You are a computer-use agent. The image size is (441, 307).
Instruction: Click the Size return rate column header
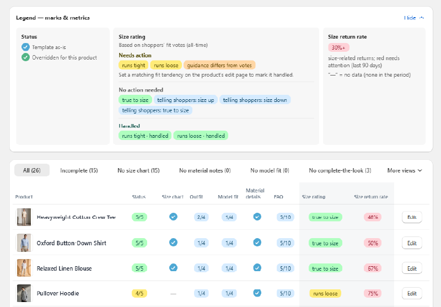[x=371, y=197]
